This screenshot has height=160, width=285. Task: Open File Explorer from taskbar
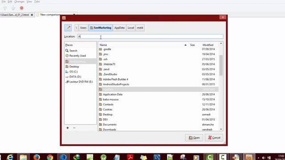tap(24, 157)
